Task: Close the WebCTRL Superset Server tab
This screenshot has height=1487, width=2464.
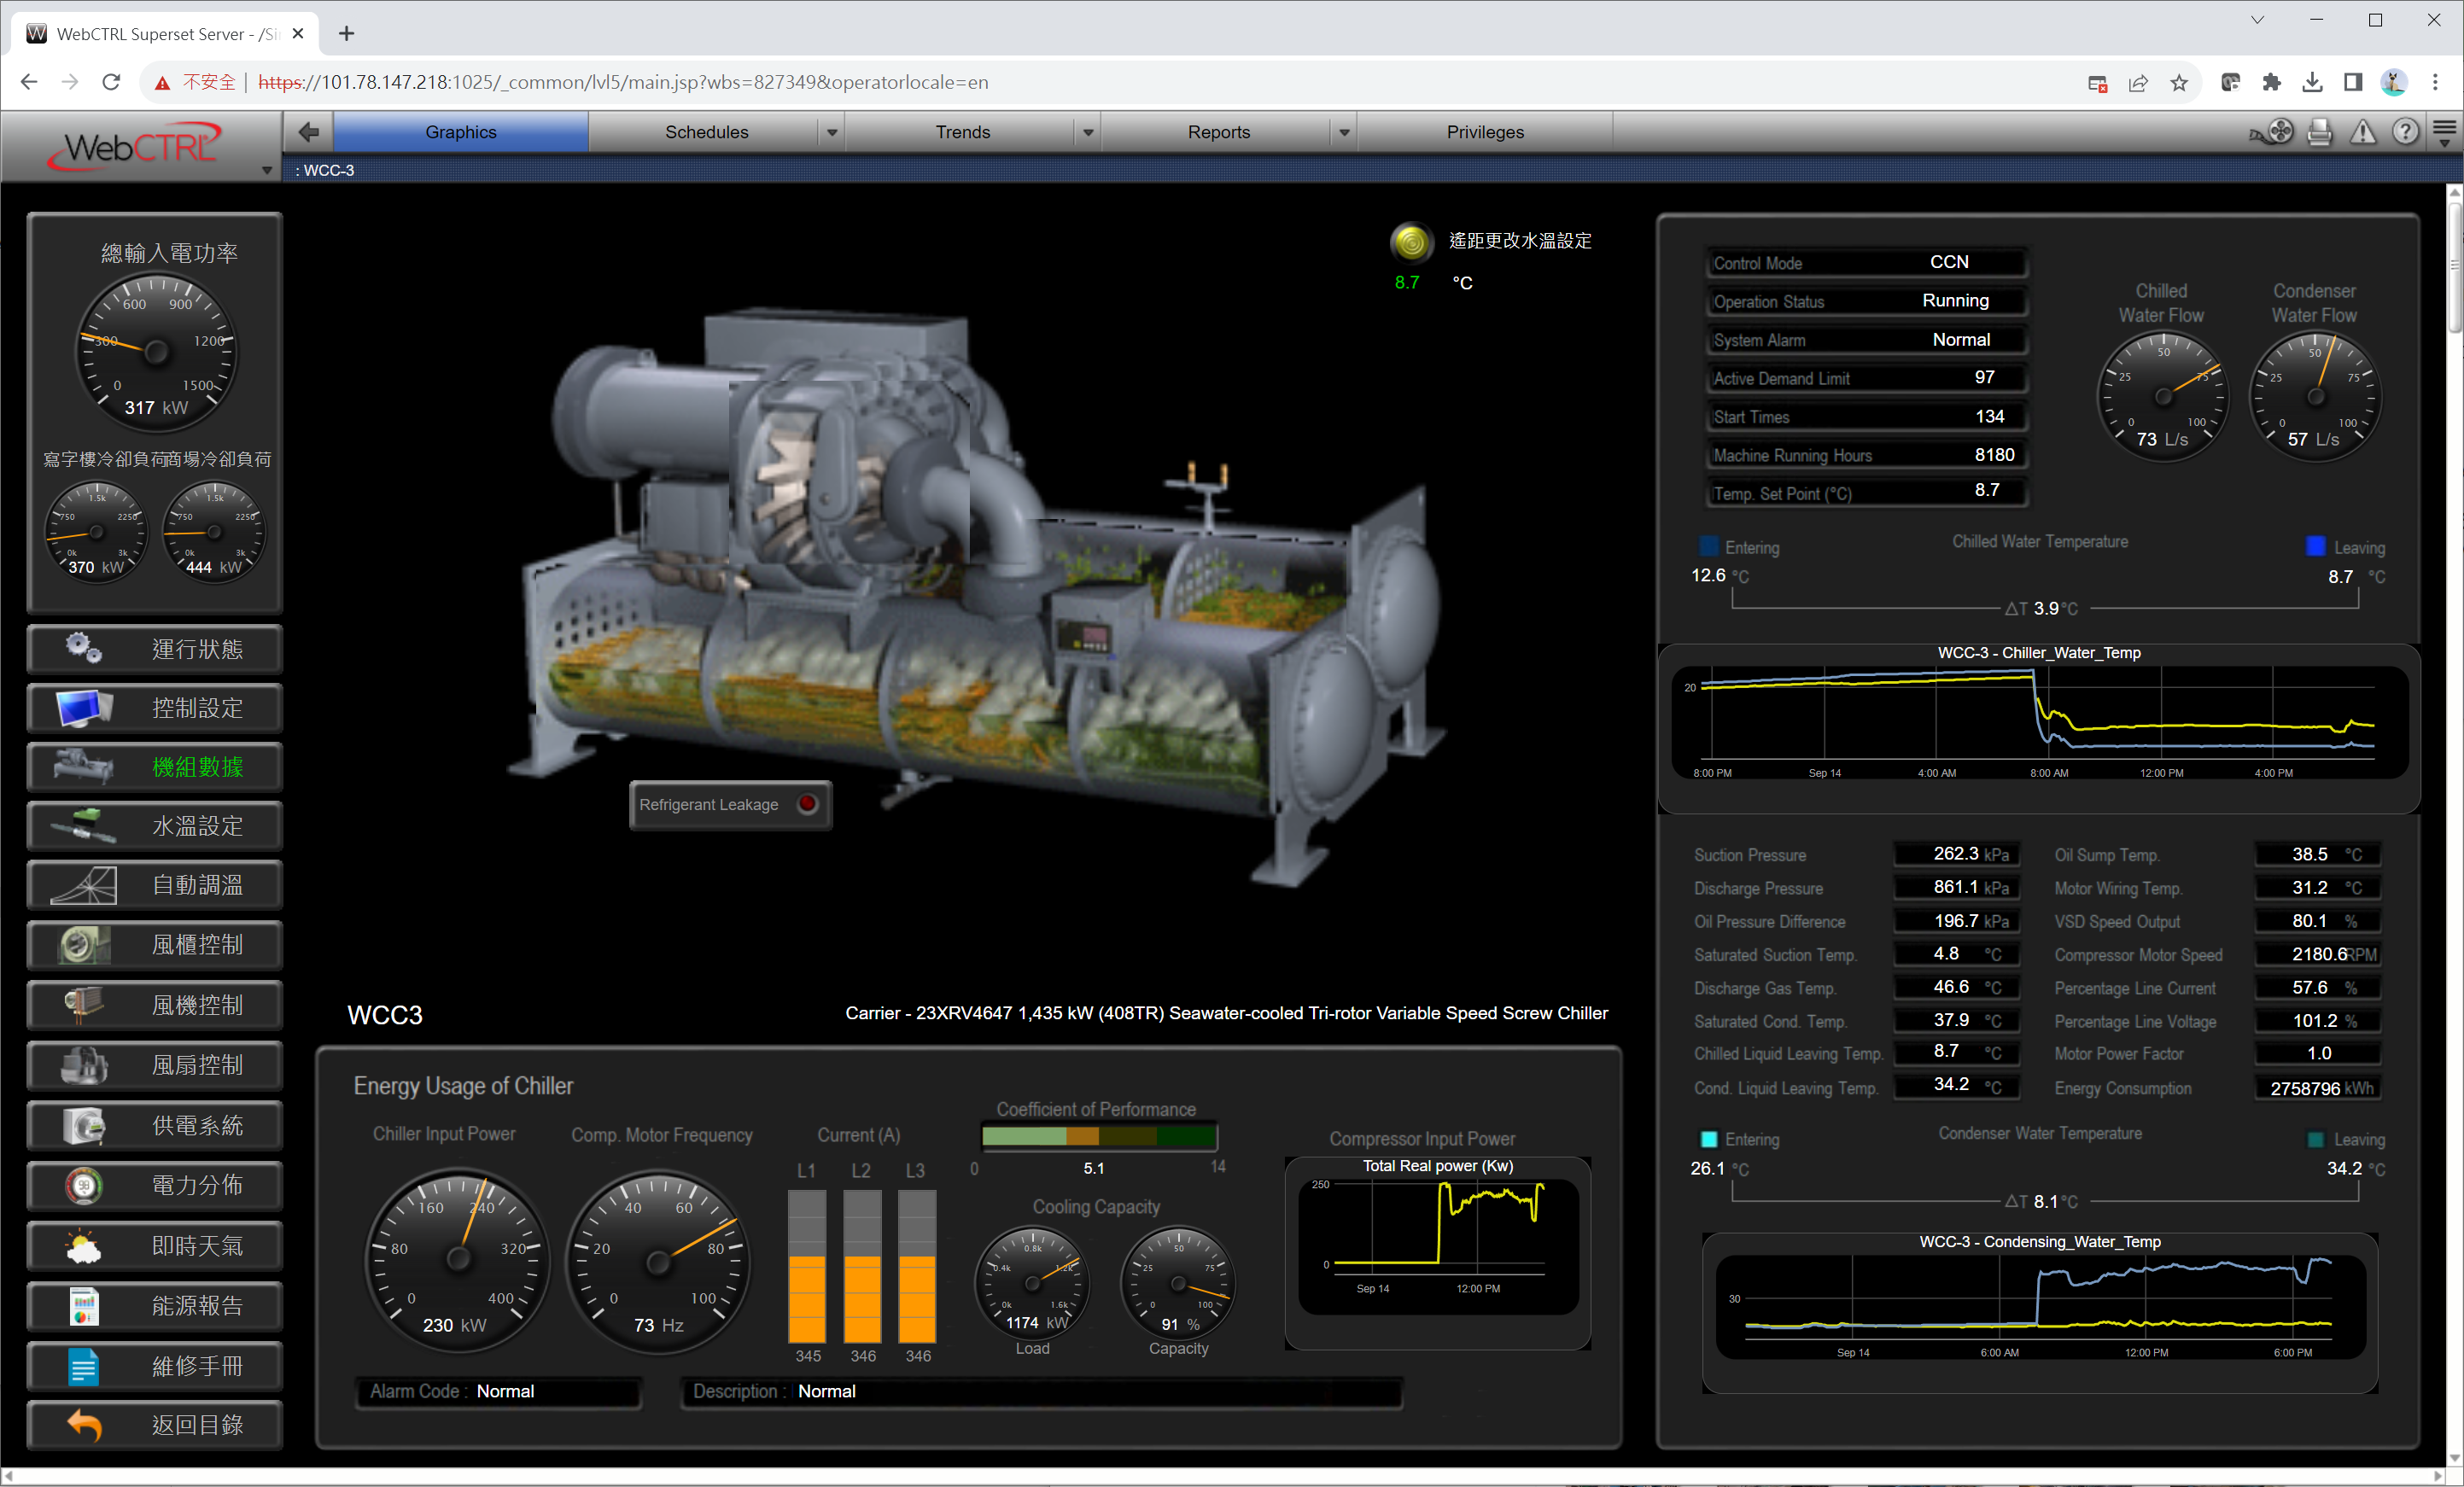Action: point(298,33)
